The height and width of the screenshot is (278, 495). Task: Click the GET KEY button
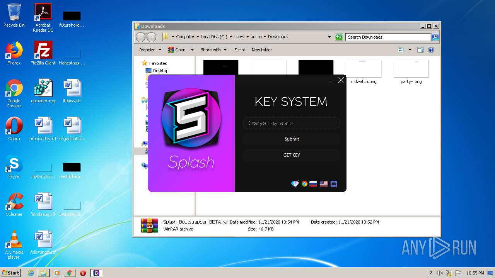[x=292, y=155]
